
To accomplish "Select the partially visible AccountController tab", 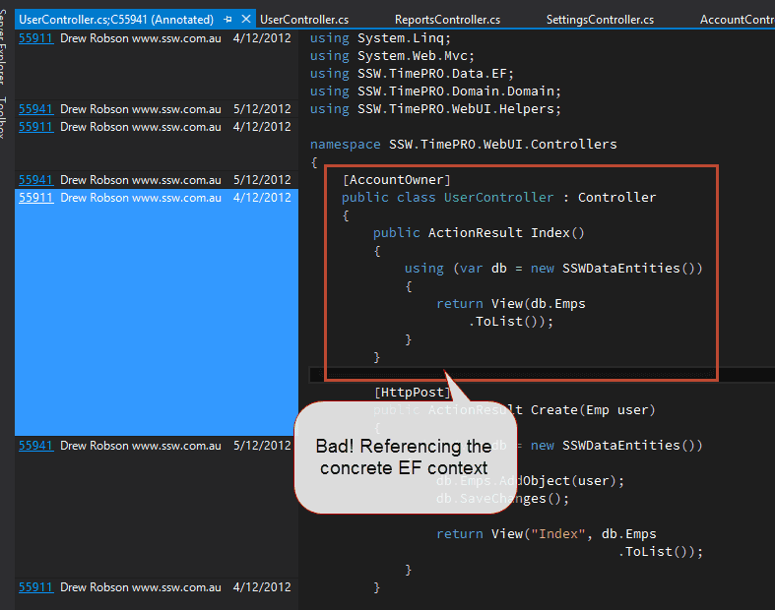I will coord(737,19).
